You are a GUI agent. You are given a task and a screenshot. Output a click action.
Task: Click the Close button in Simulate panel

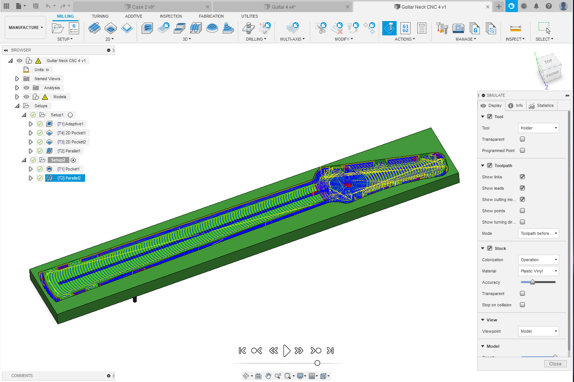pyautogui.click(x=555, y=364)
